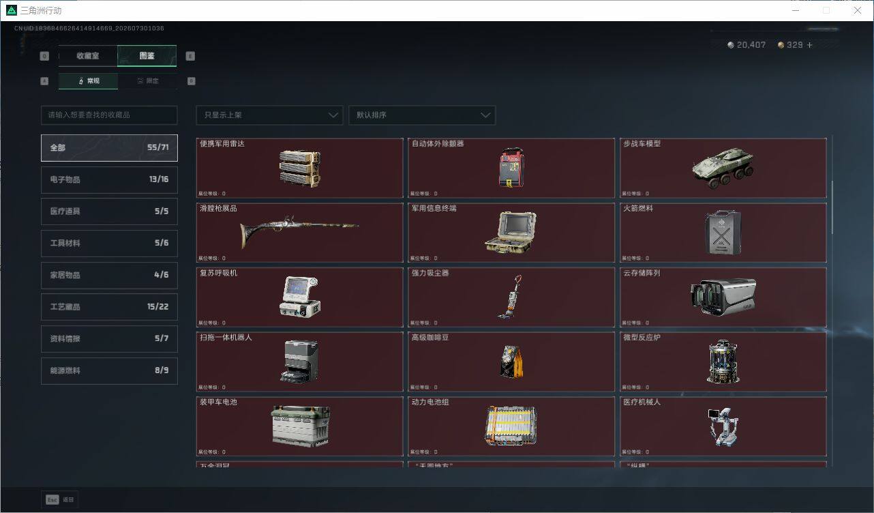
Task: Filter by 电子物品 category
Action: click(x=109, y=180)
